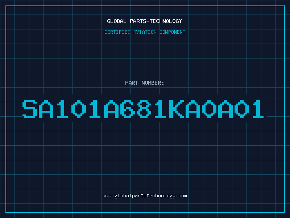Open the www.globalpartstechnology.com link
This screenshot has width=290, height=218.
145,196
